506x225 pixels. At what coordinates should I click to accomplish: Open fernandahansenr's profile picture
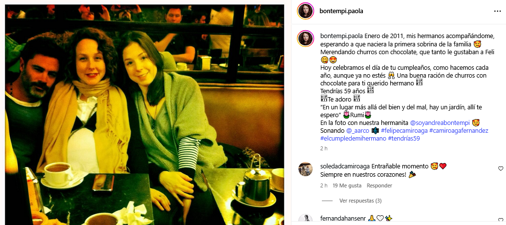pyautogui.click(x=305, y=220)
